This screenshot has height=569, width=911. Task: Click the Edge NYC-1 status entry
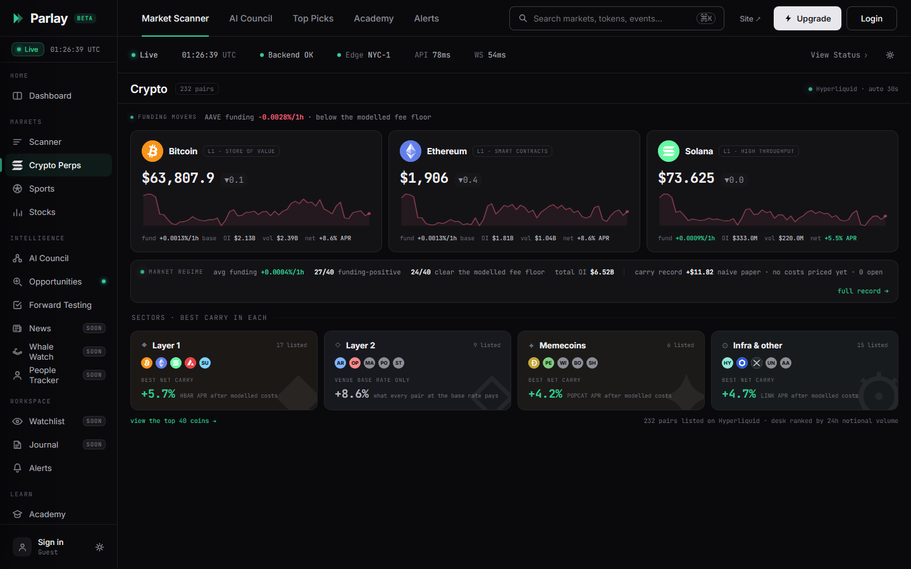364,55
